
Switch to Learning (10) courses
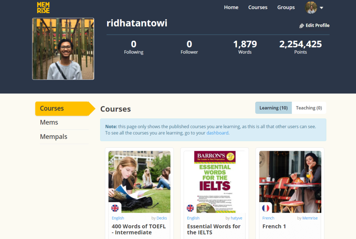273,108
